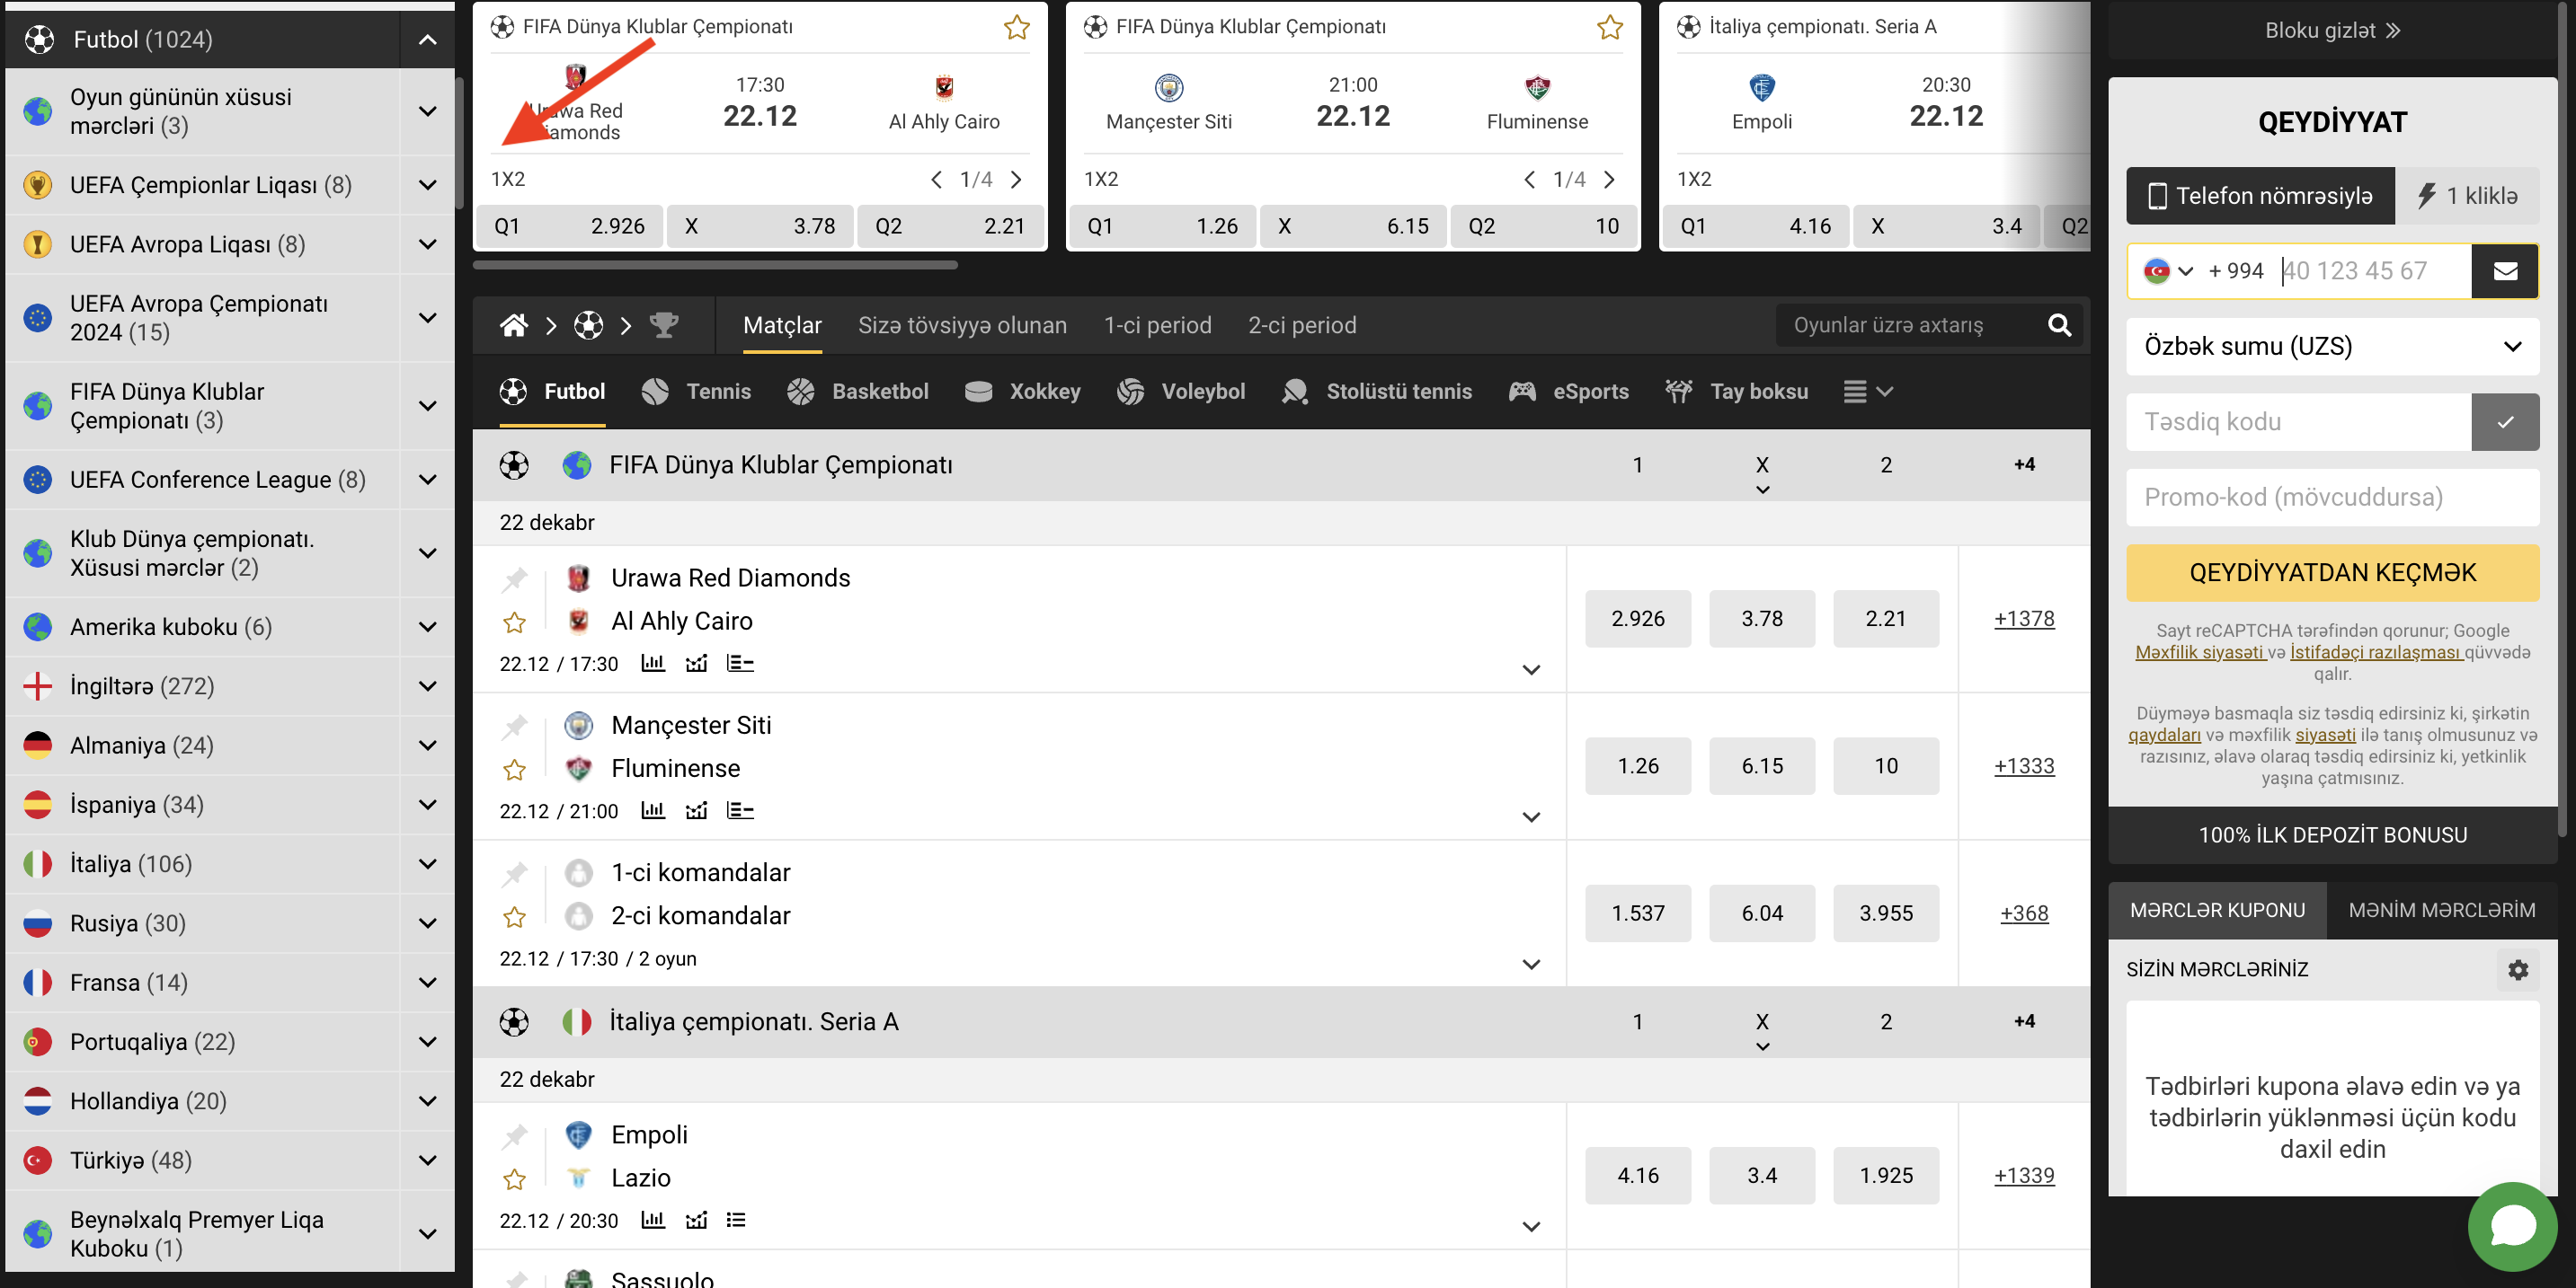Click the Promo-kod input field

tap(2332, 498)
